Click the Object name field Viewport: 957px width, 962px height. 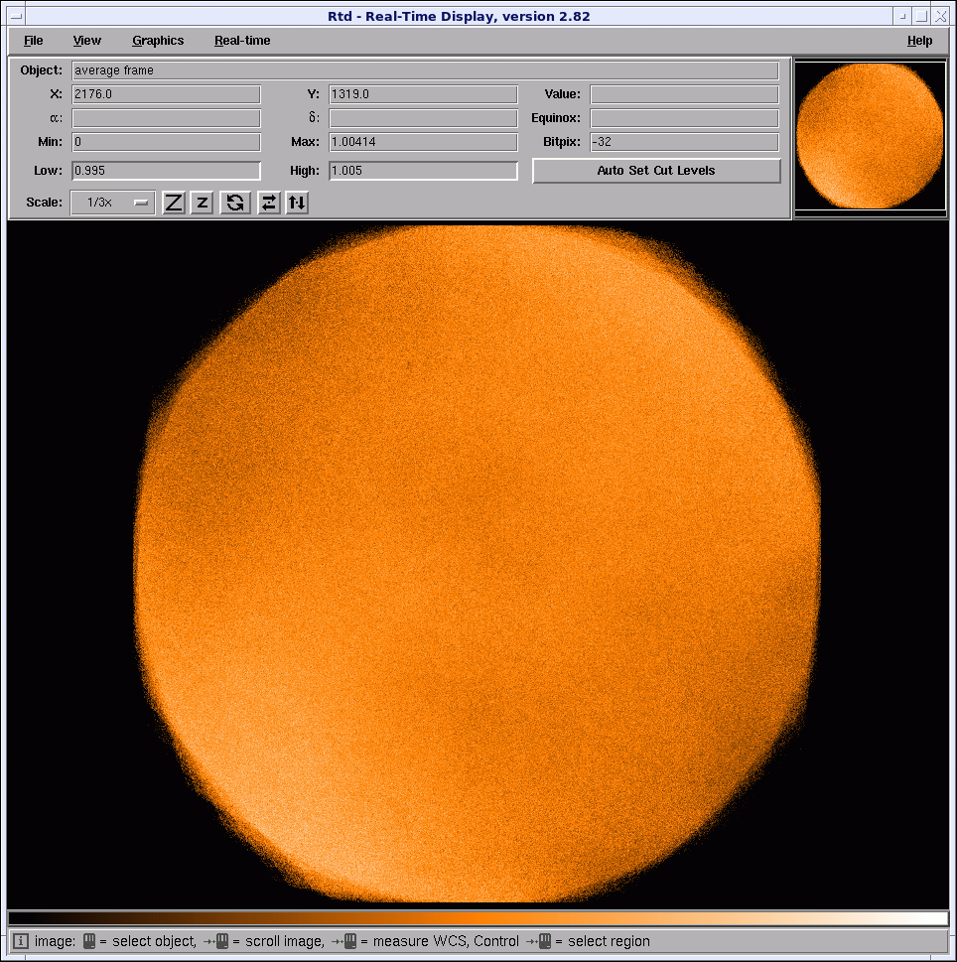point(425,70)
